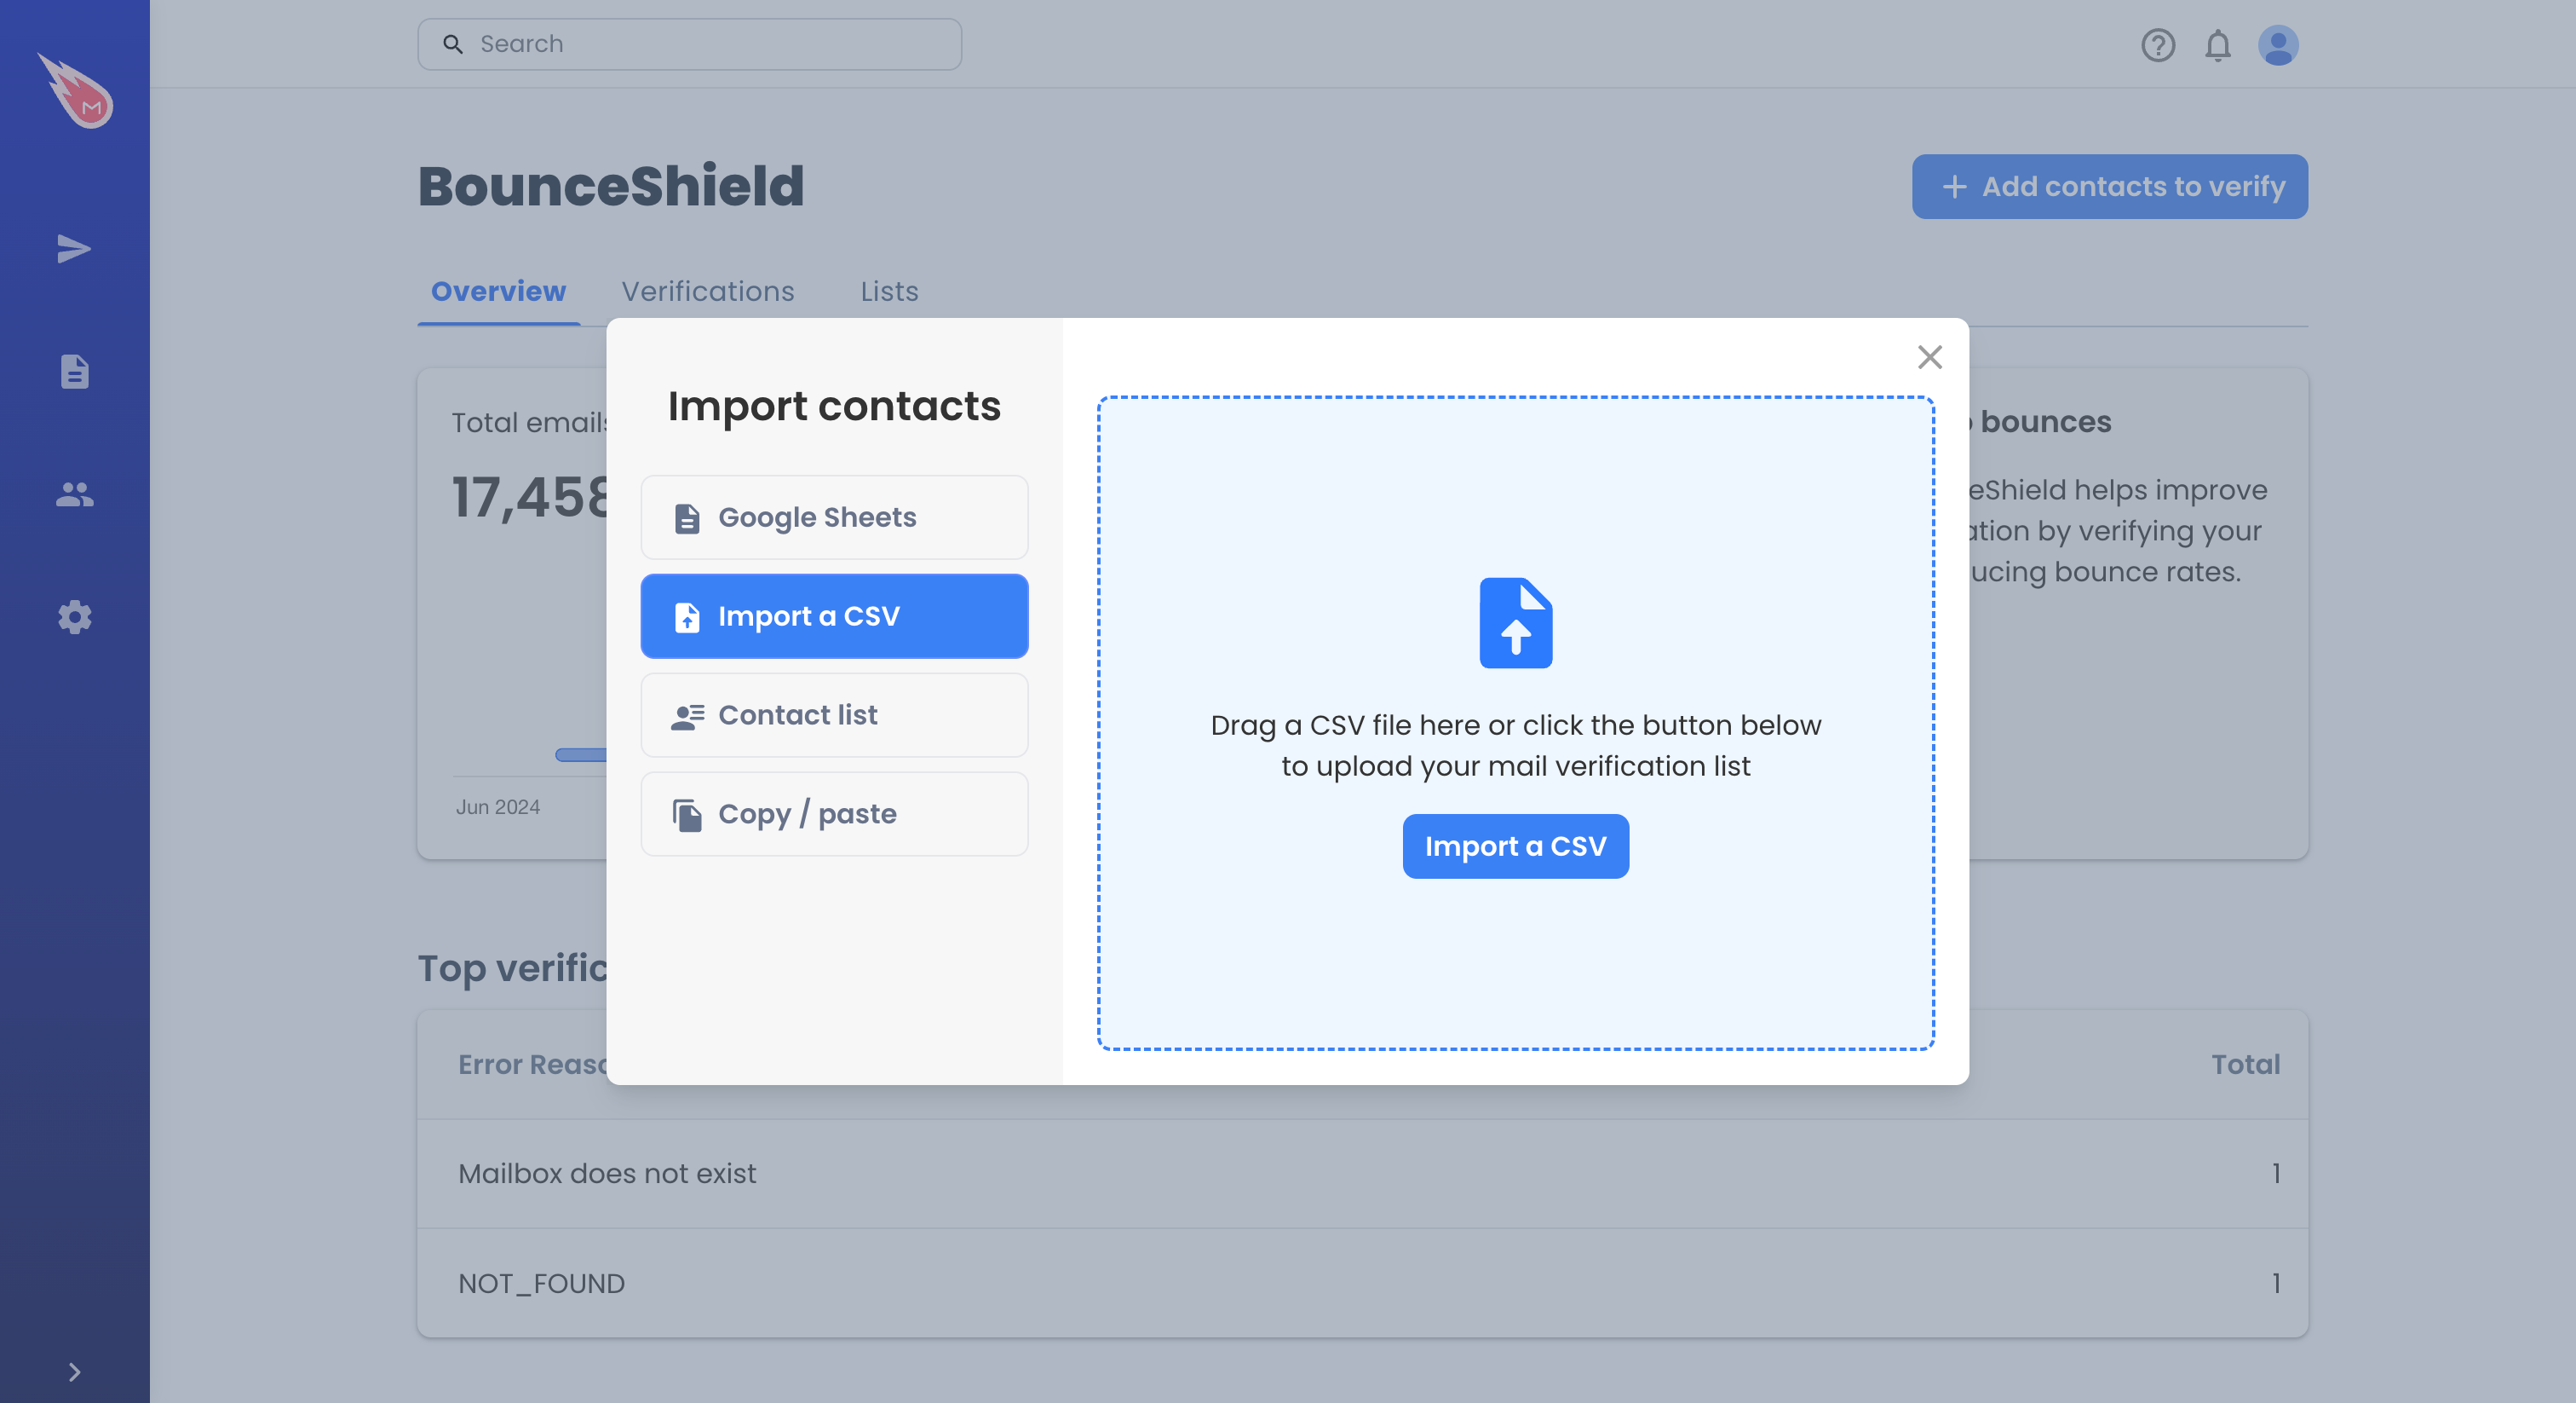The height and width of the screenshot is (1403, 2576).
Task: Click the Mailmeteor logo in sidebar
Action: tap(75, 90)
